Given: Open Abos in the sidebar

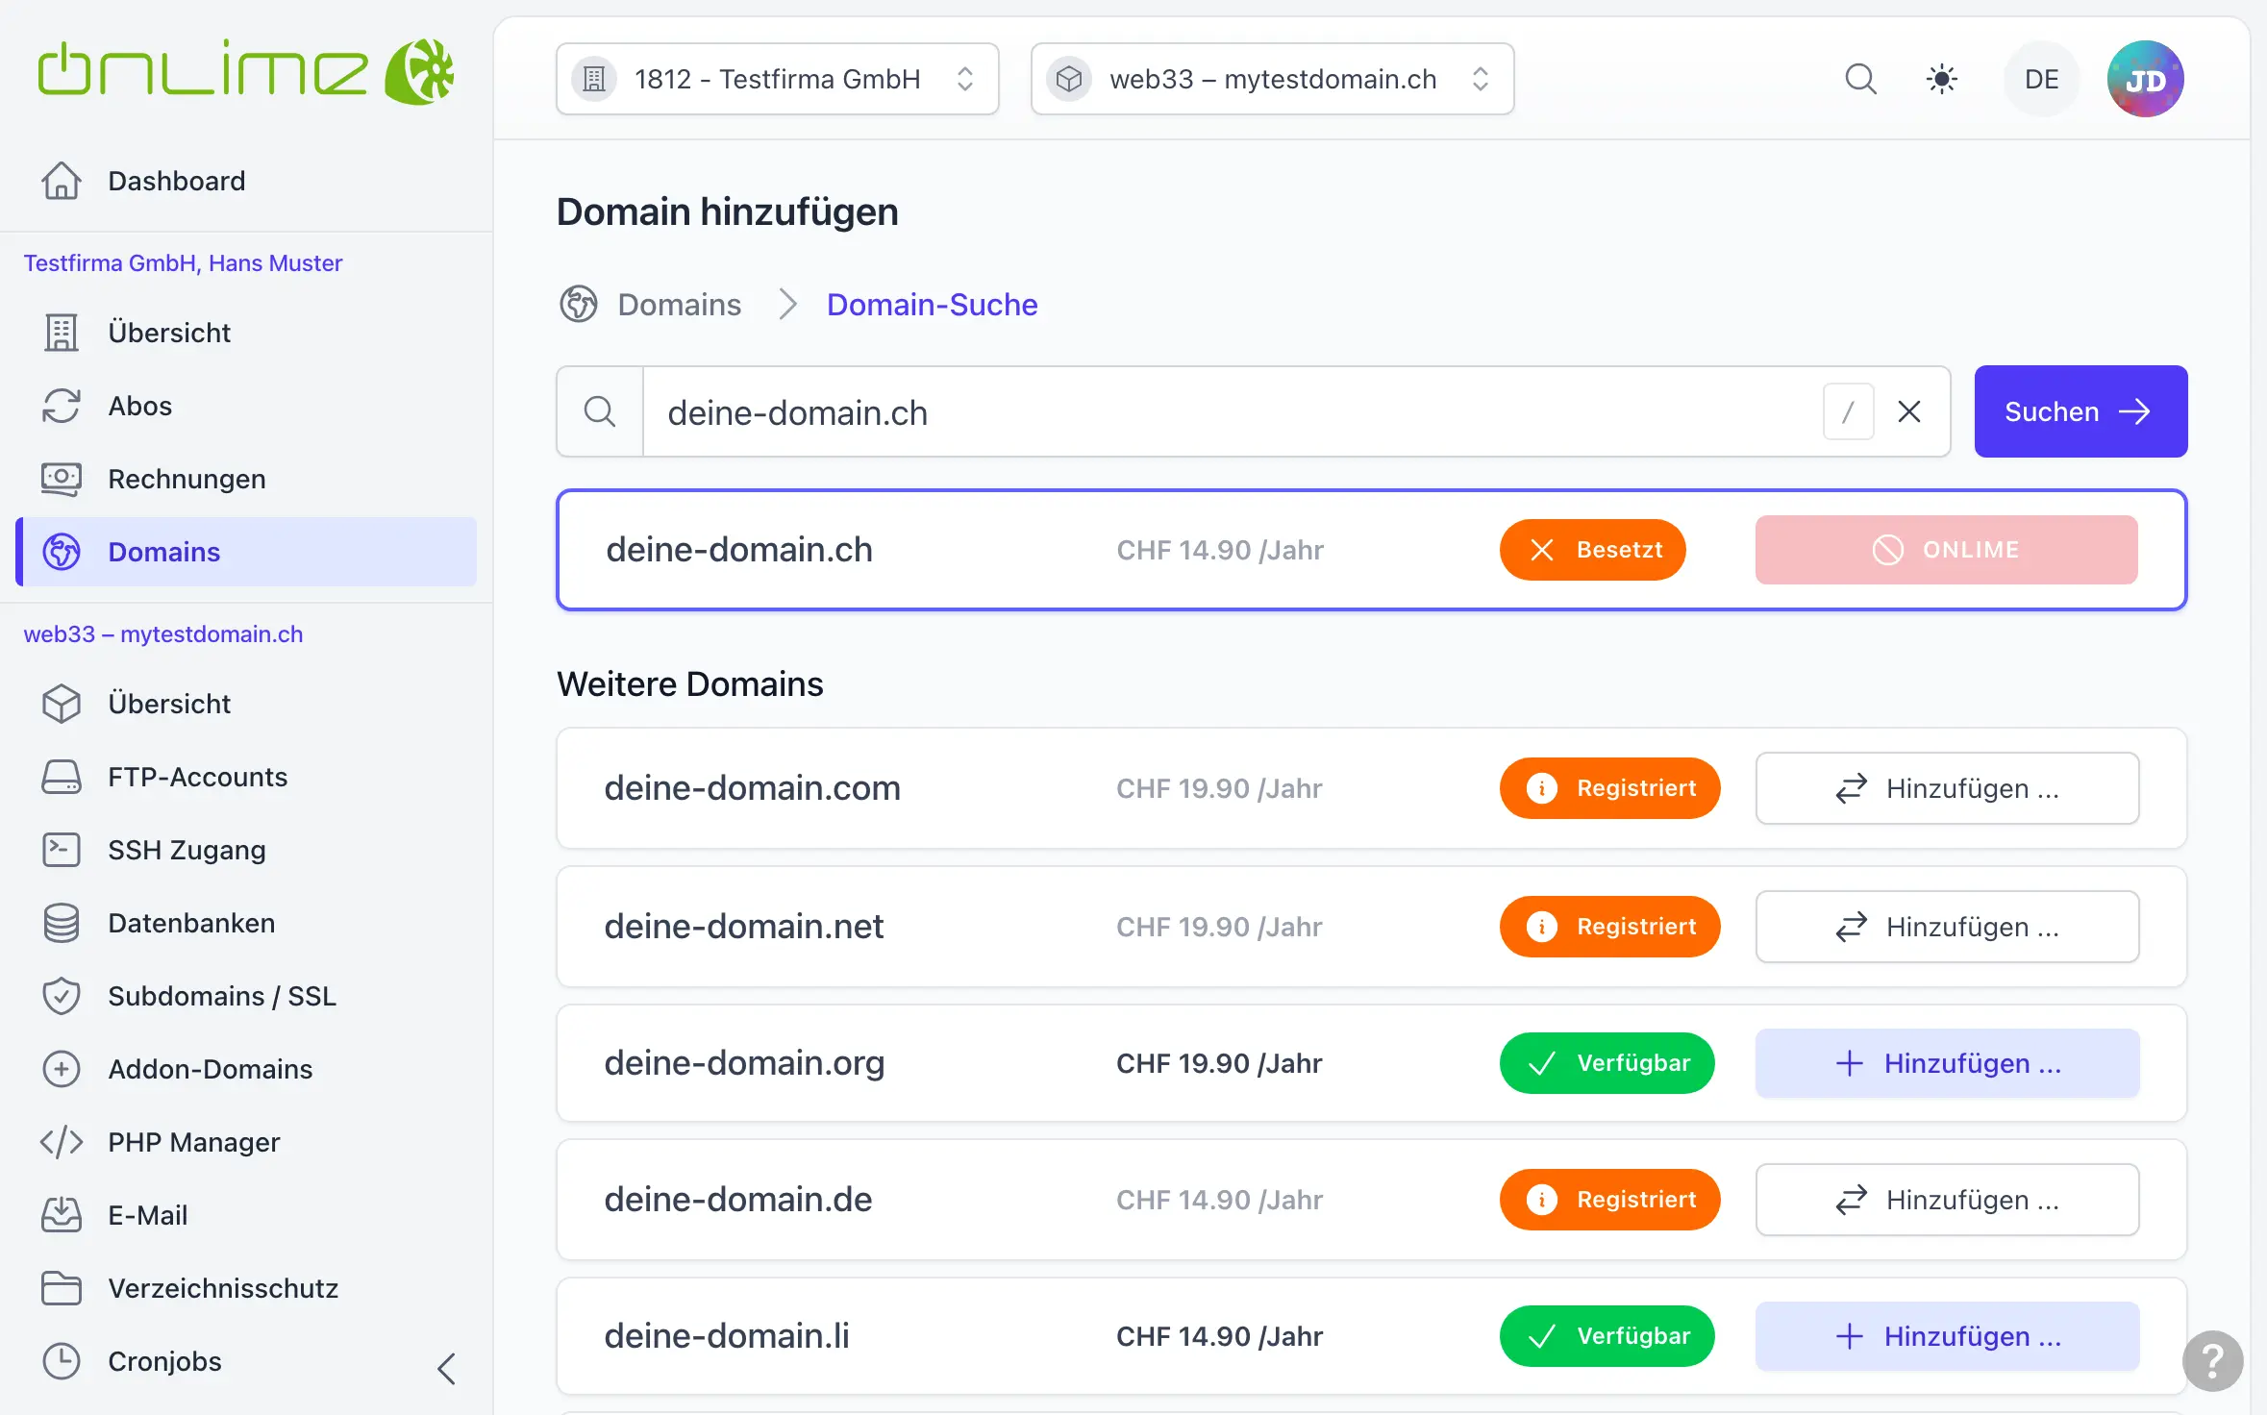Looking at the screenshot, I should coord(246,406).
